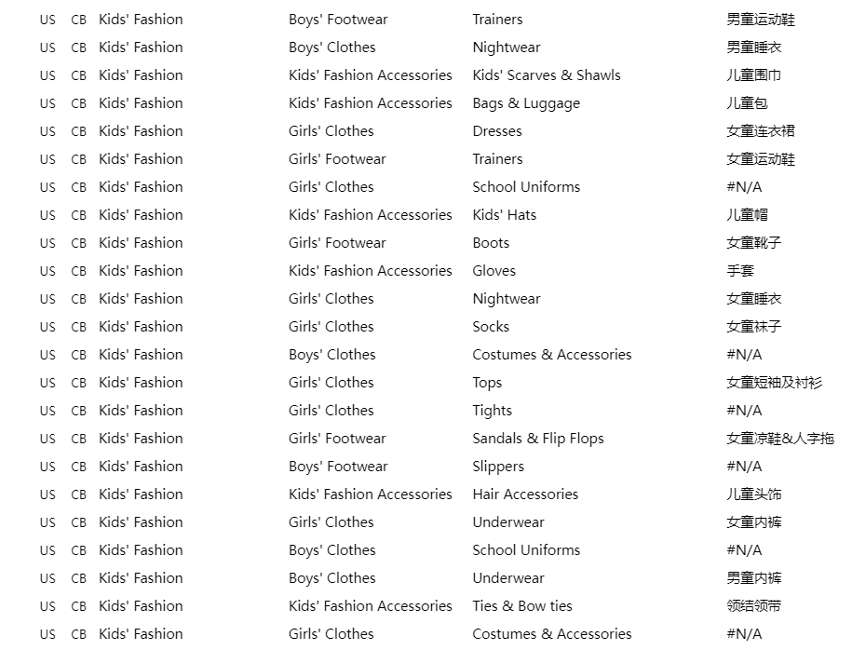This screenshot has height=650, width=852.
Task: Click the 女童短袖及衬衫 cell
Action: coord(774,383)
